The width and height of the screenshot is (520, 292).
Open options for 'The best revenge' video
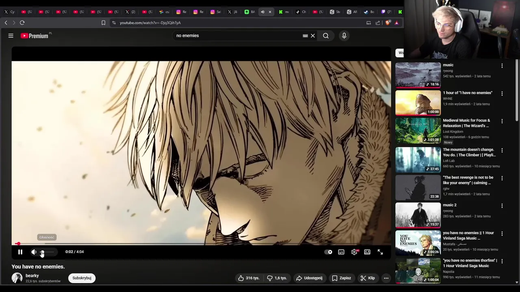click(502, 178)
